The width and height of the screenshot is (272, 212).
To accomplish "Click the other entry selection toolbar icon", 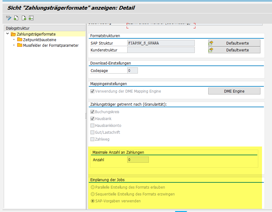I will pyautogui.click(x=31, y=18).
